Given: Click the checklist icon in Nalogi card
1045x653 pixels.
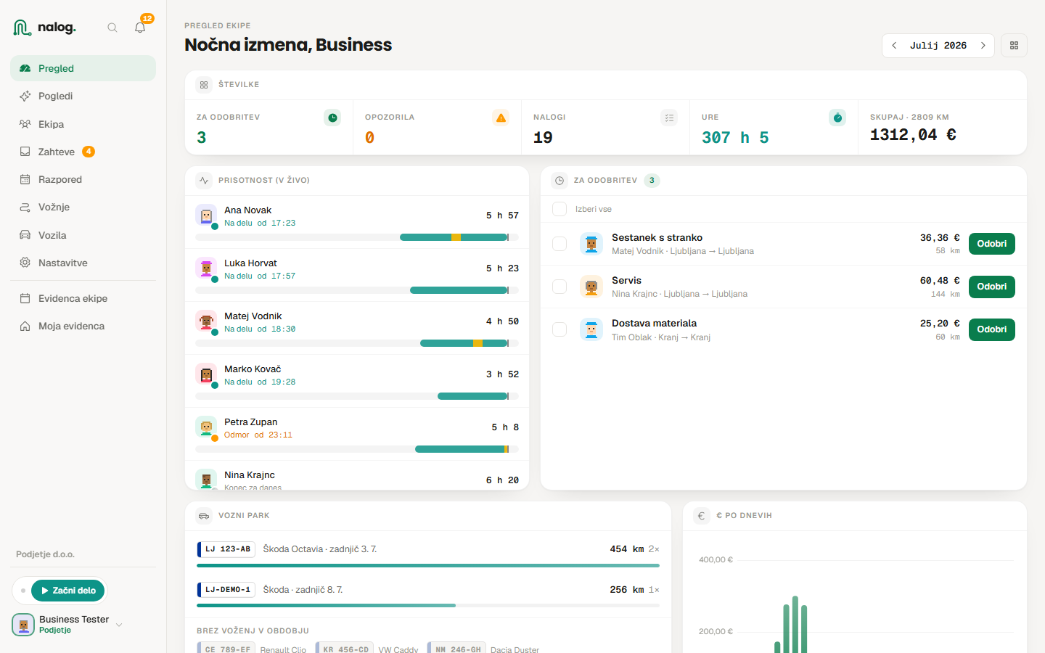Looking at the screenshot, I should [669, 118].
